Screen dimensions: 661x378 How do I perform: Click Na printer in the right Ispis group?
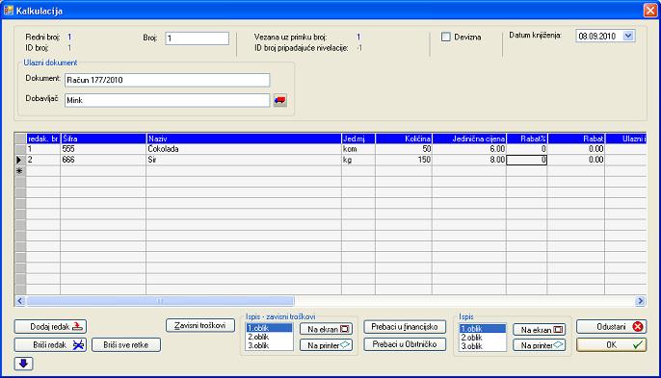click(x=540, y=345)
